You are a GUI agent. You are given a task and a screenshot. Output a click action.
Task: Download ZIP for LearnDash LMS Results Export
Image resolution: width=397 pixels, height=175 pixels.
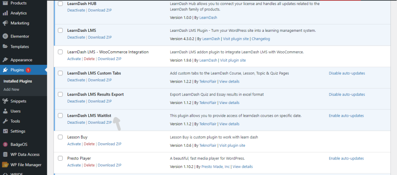[x=100, y=101]
